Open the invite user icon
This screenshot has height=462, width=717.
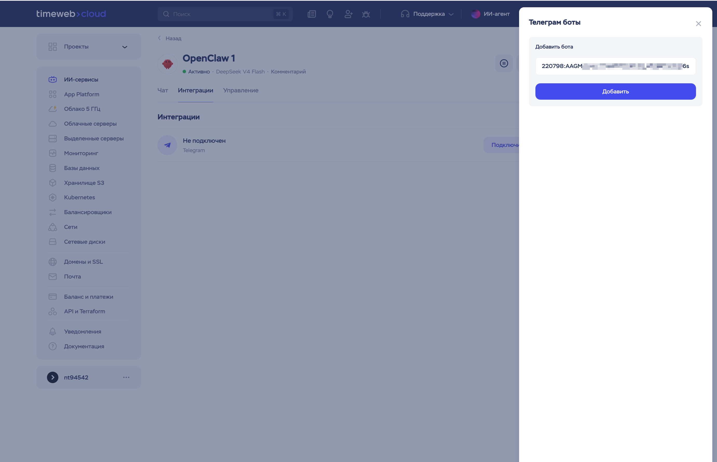point(348,14)
